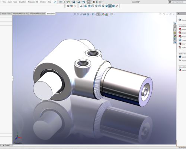Open the Design Library tab in the task pane
This screenshot has height=149, width=186.
tap(175, 27)
